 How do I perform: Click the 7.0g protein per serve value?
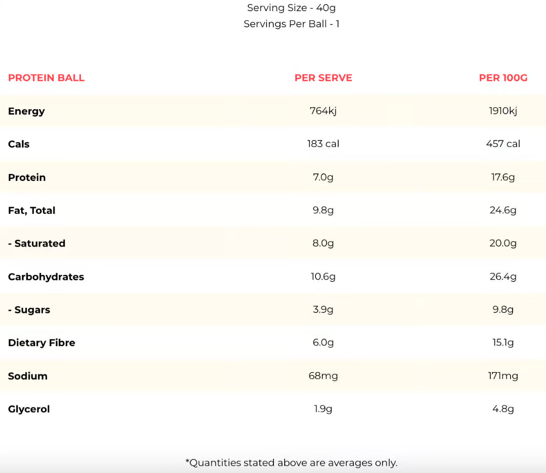pos(323,177)
